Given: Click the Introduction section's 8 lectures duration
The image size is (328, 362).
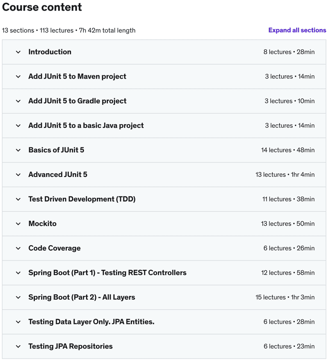Looking at the screenshot, I should pos(289,52).
